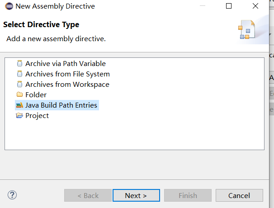Click the assembly directive wizard banner image
Viewport: 274px width, 208px height.
pyautogui.click(x=247, y=30)
